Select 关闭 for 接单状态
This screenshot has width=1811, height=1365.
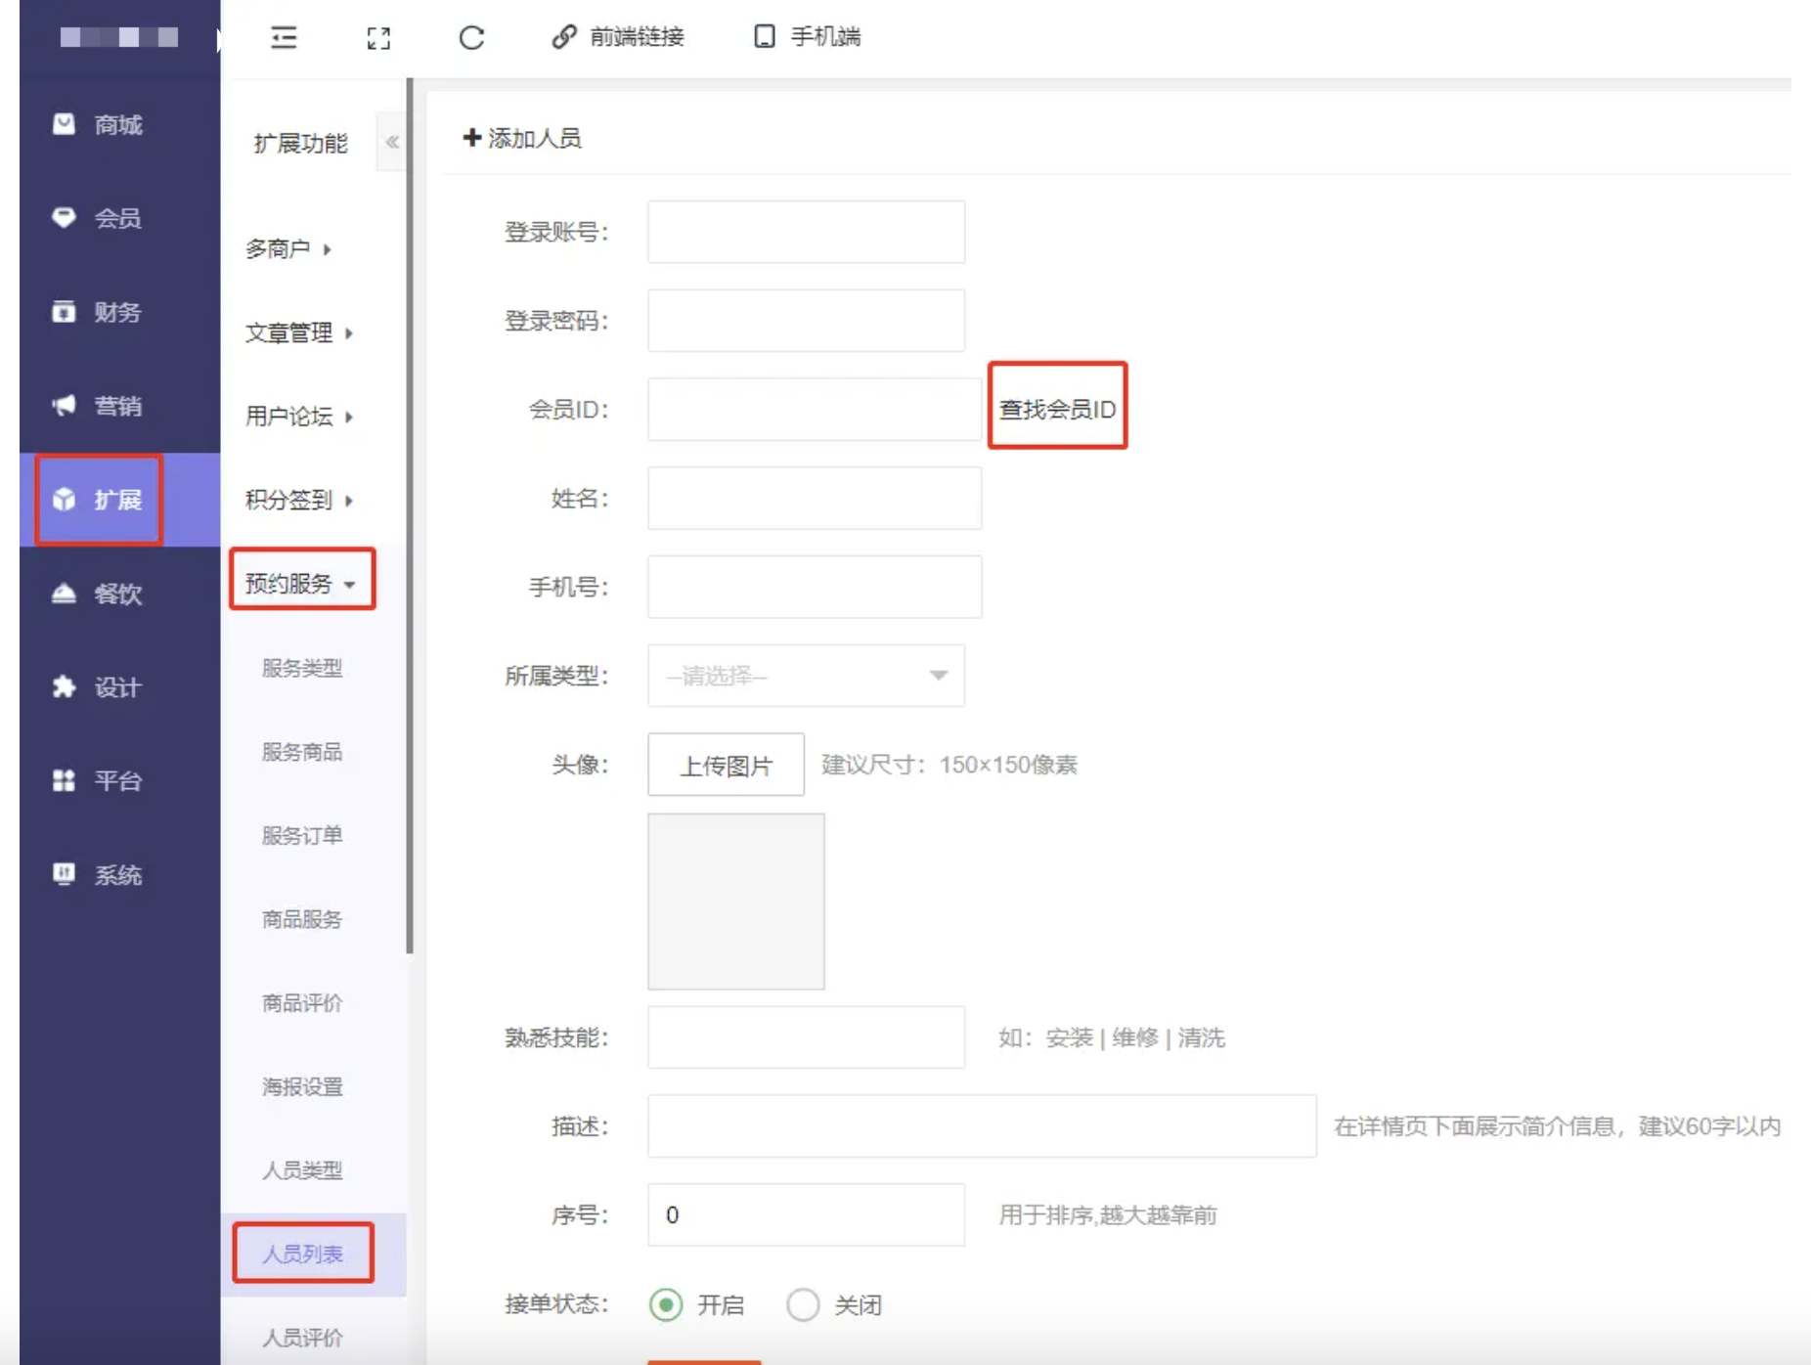(803, 1304)
